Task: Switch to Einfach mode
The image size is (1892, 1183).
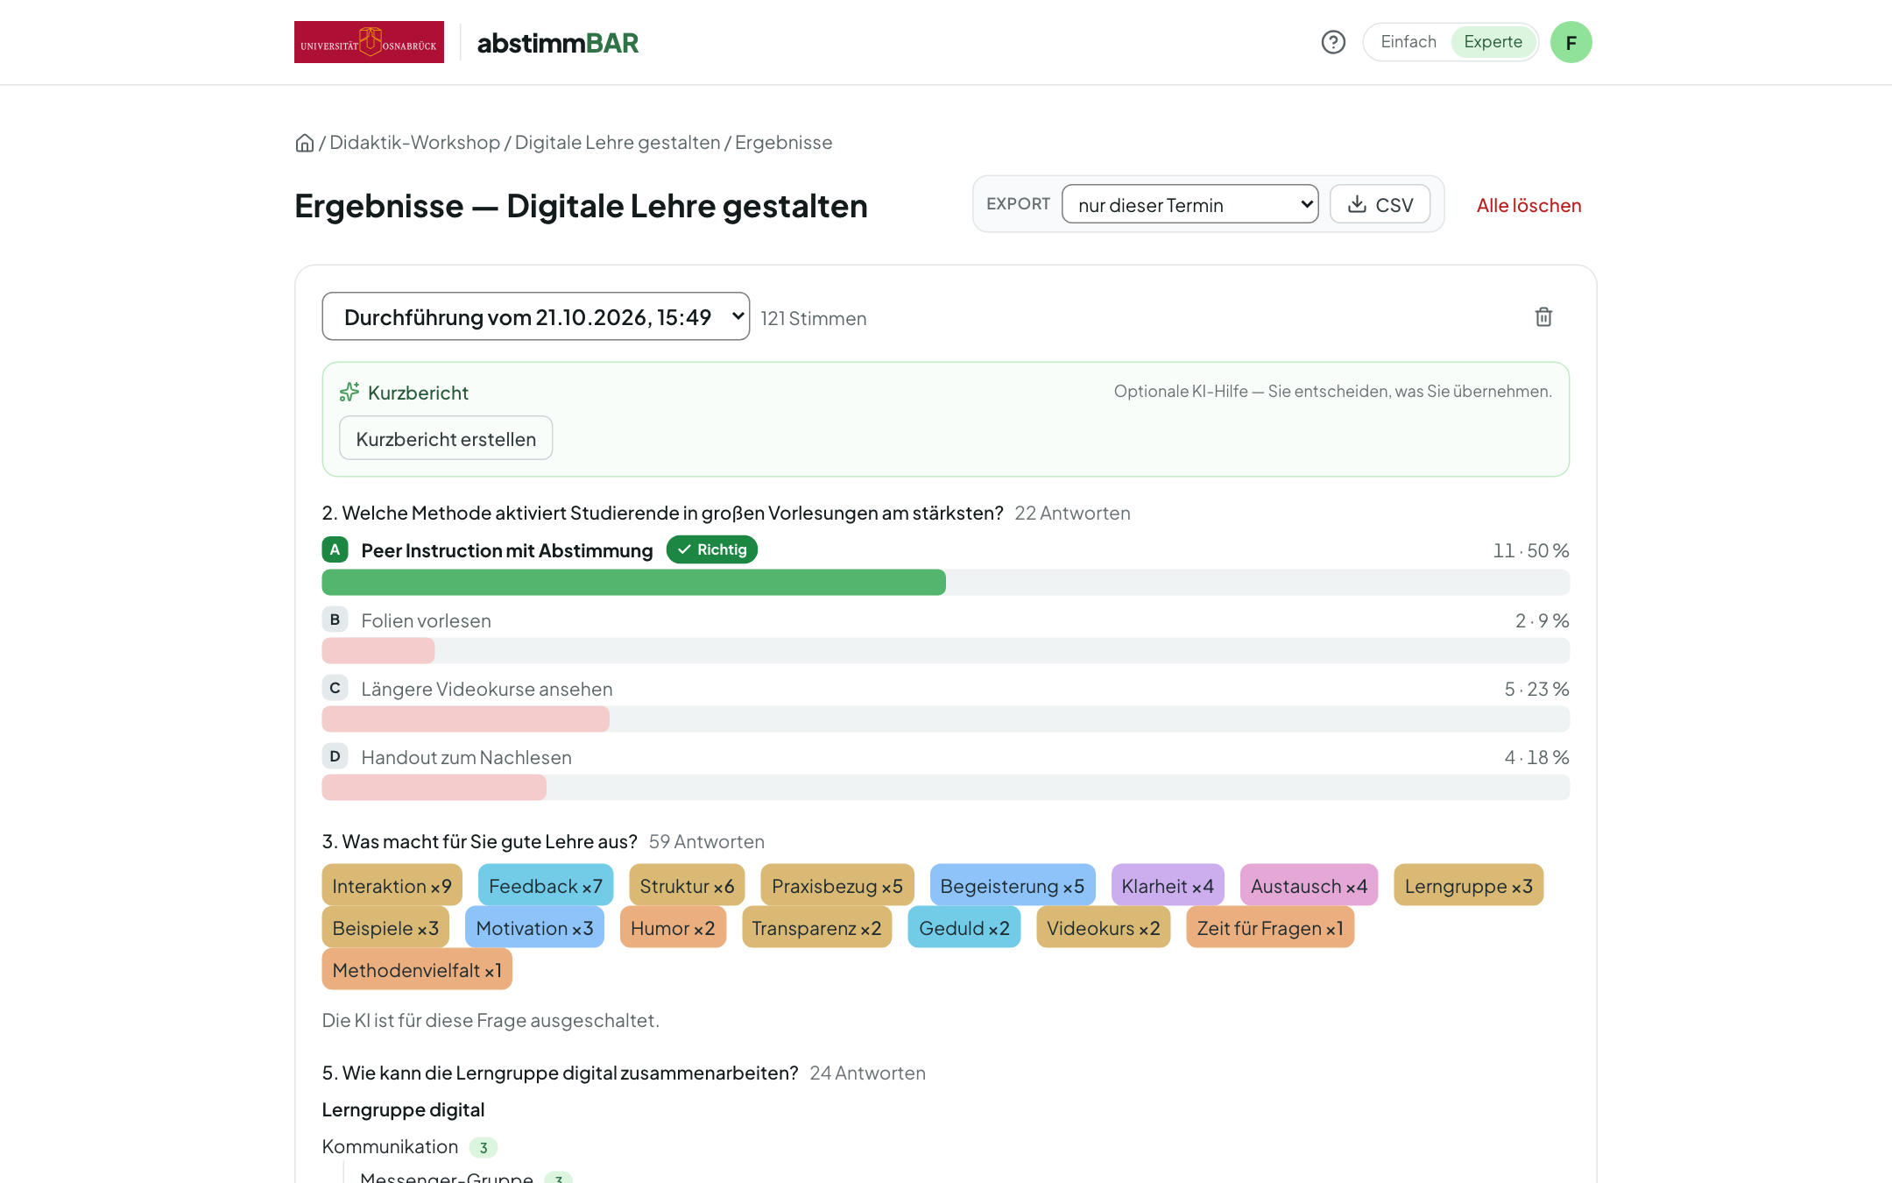Action: tap(1408, 42)
